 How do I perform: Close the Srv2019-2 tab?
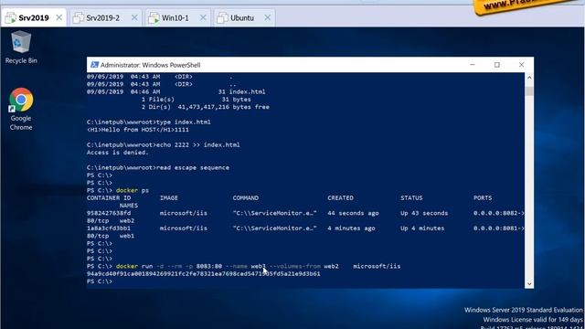click(134, 17)
